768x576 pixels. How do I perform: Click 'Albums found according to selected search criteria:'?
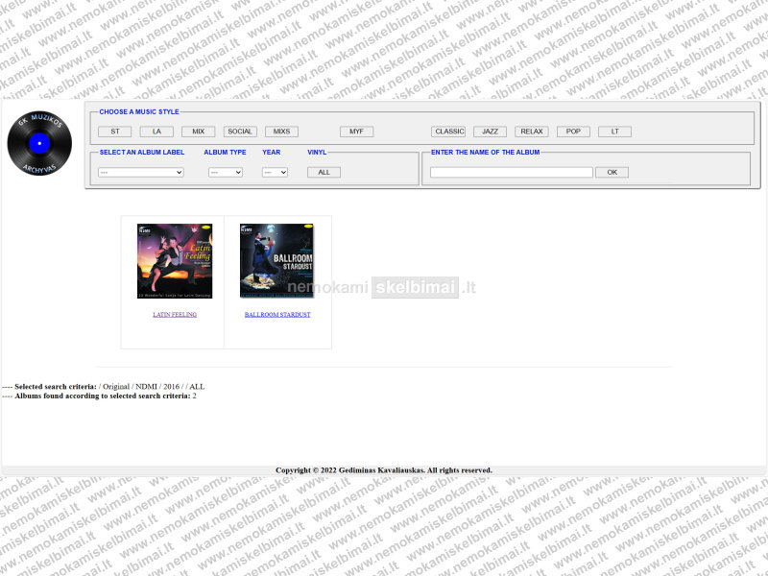click(x=103, y=396)
